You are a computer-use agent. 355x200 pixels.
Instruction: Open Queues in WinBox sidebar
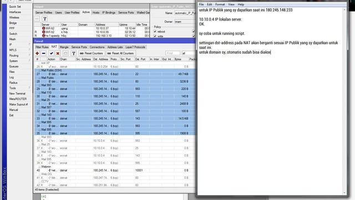[x=14, y=67]
